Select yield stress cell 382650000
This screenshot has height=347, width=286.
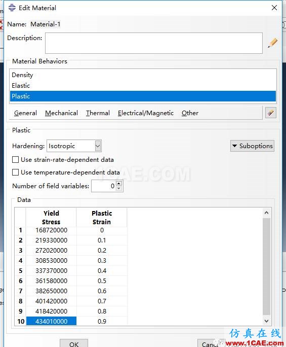pyautogui.click(x=51, y=291)
